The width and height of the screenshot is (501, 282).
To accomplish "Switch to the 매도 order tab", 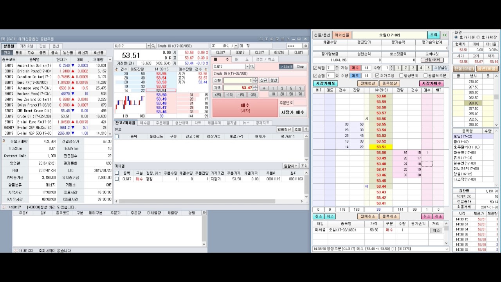I will [241, 59].
